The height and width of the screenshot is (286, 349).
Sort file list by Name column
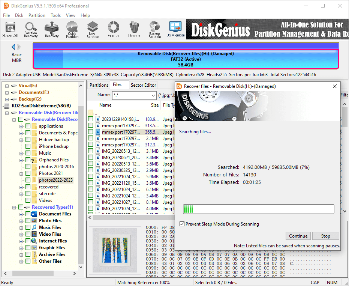click(x=114, y=105)
